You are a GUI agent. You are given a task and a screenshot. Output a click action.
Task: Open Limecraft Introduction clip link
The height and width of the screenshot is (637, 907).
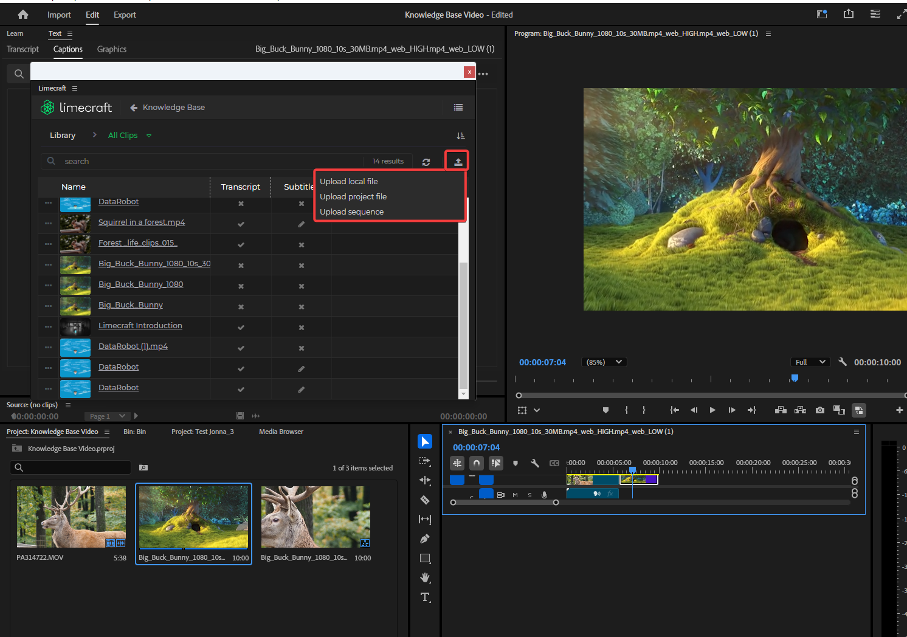(x=140, y=326)
